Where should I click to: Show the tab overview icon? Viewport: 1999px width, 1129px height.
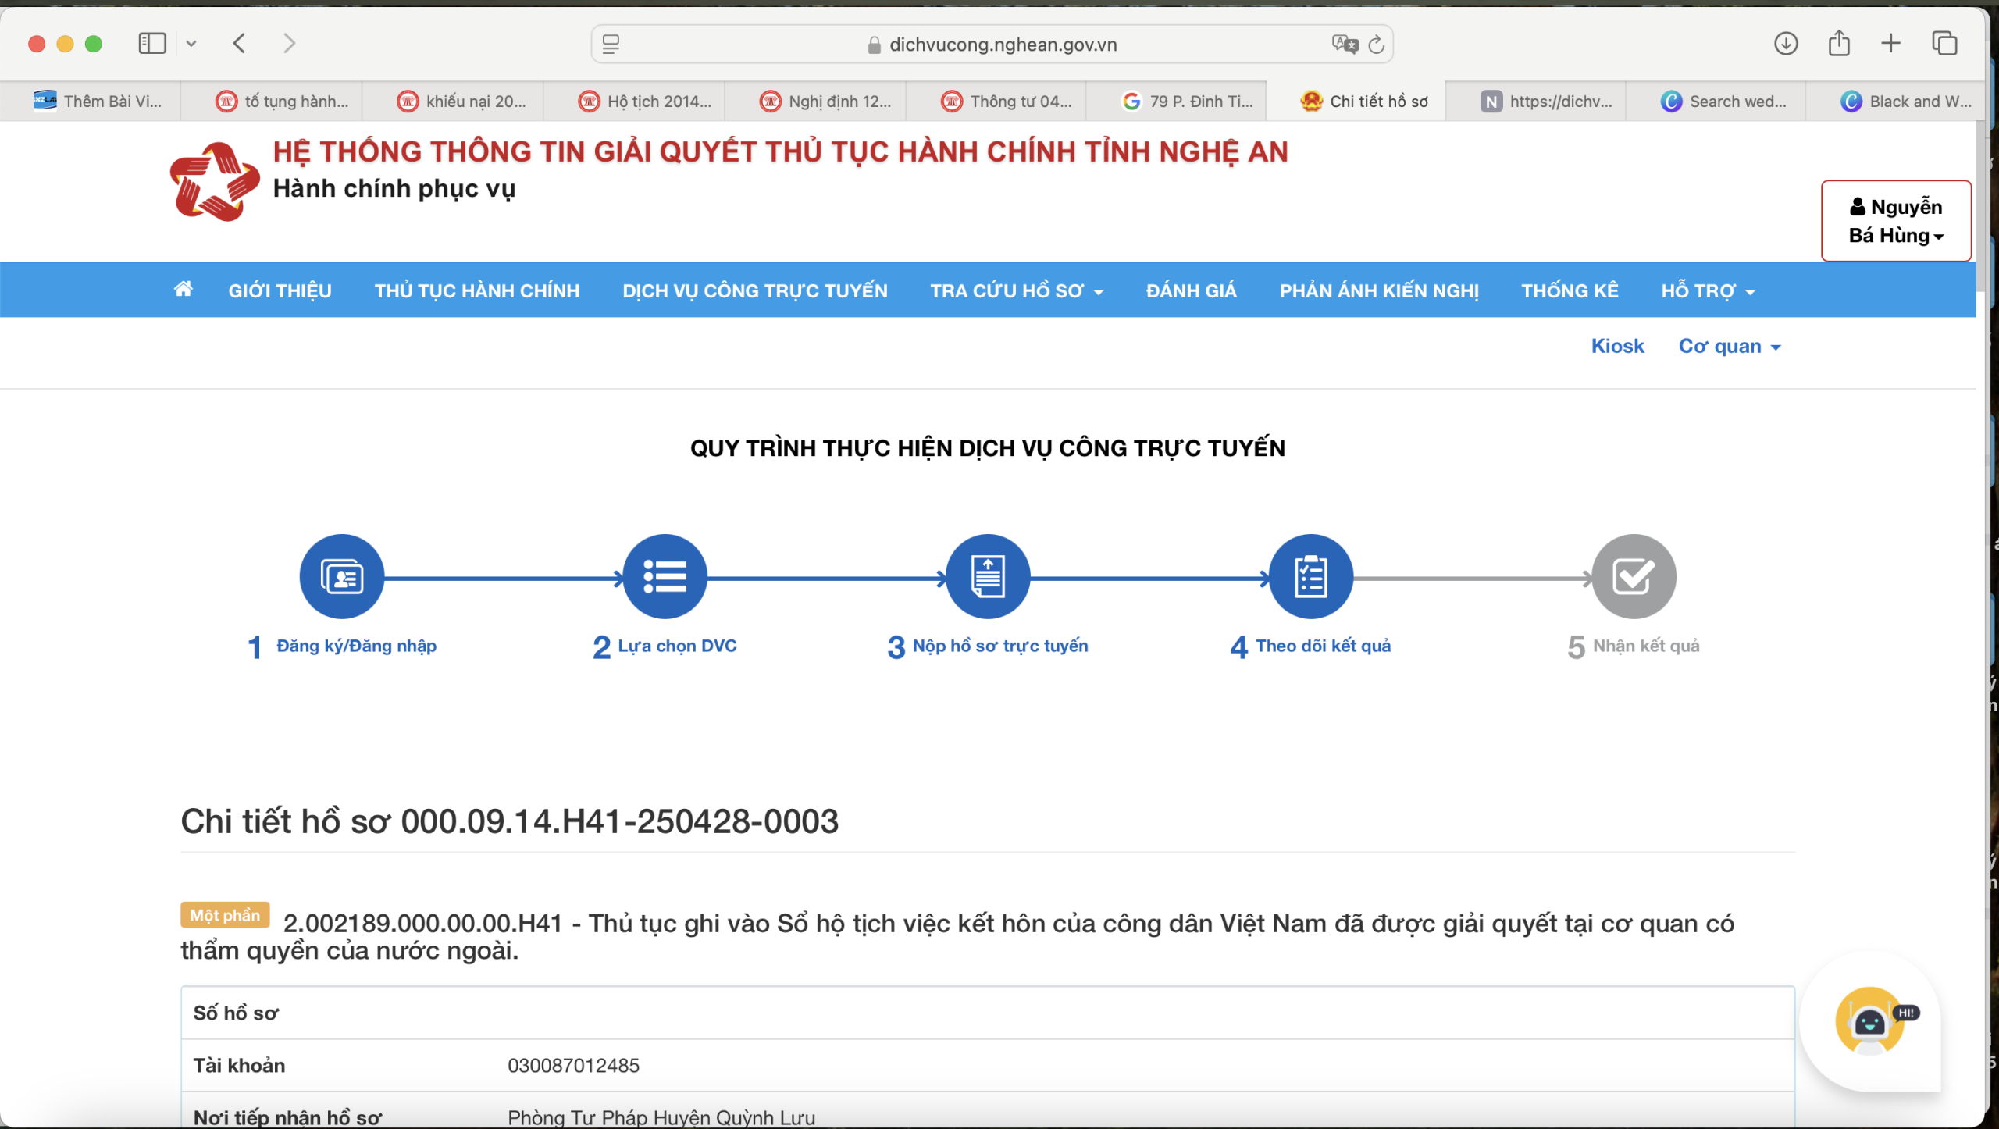click(1944, 43)
